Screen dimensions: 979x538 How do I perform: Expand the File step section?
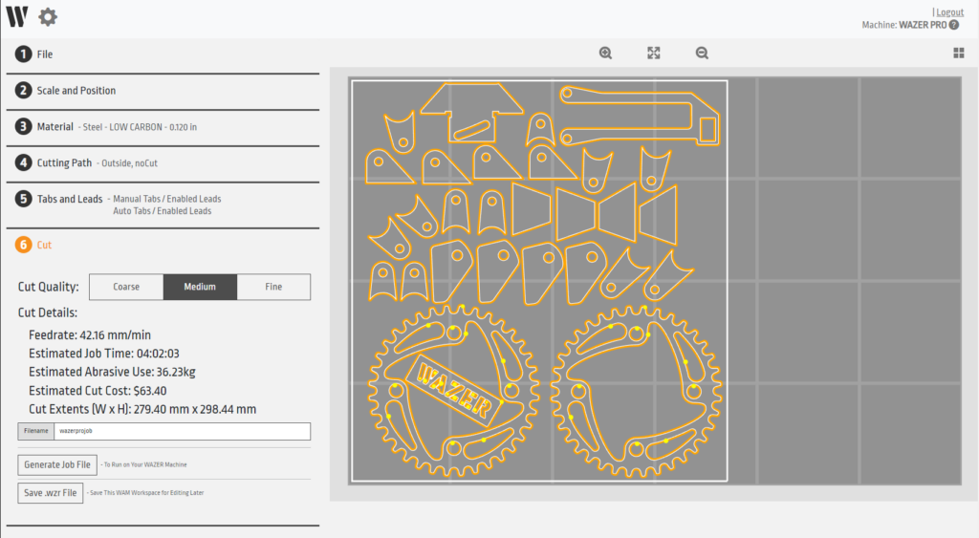coord(45,54)
